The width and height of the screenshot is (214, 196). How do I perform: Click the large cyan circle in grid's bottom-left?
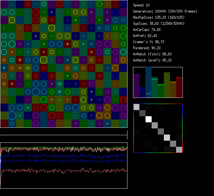click(x=12, y=115)
